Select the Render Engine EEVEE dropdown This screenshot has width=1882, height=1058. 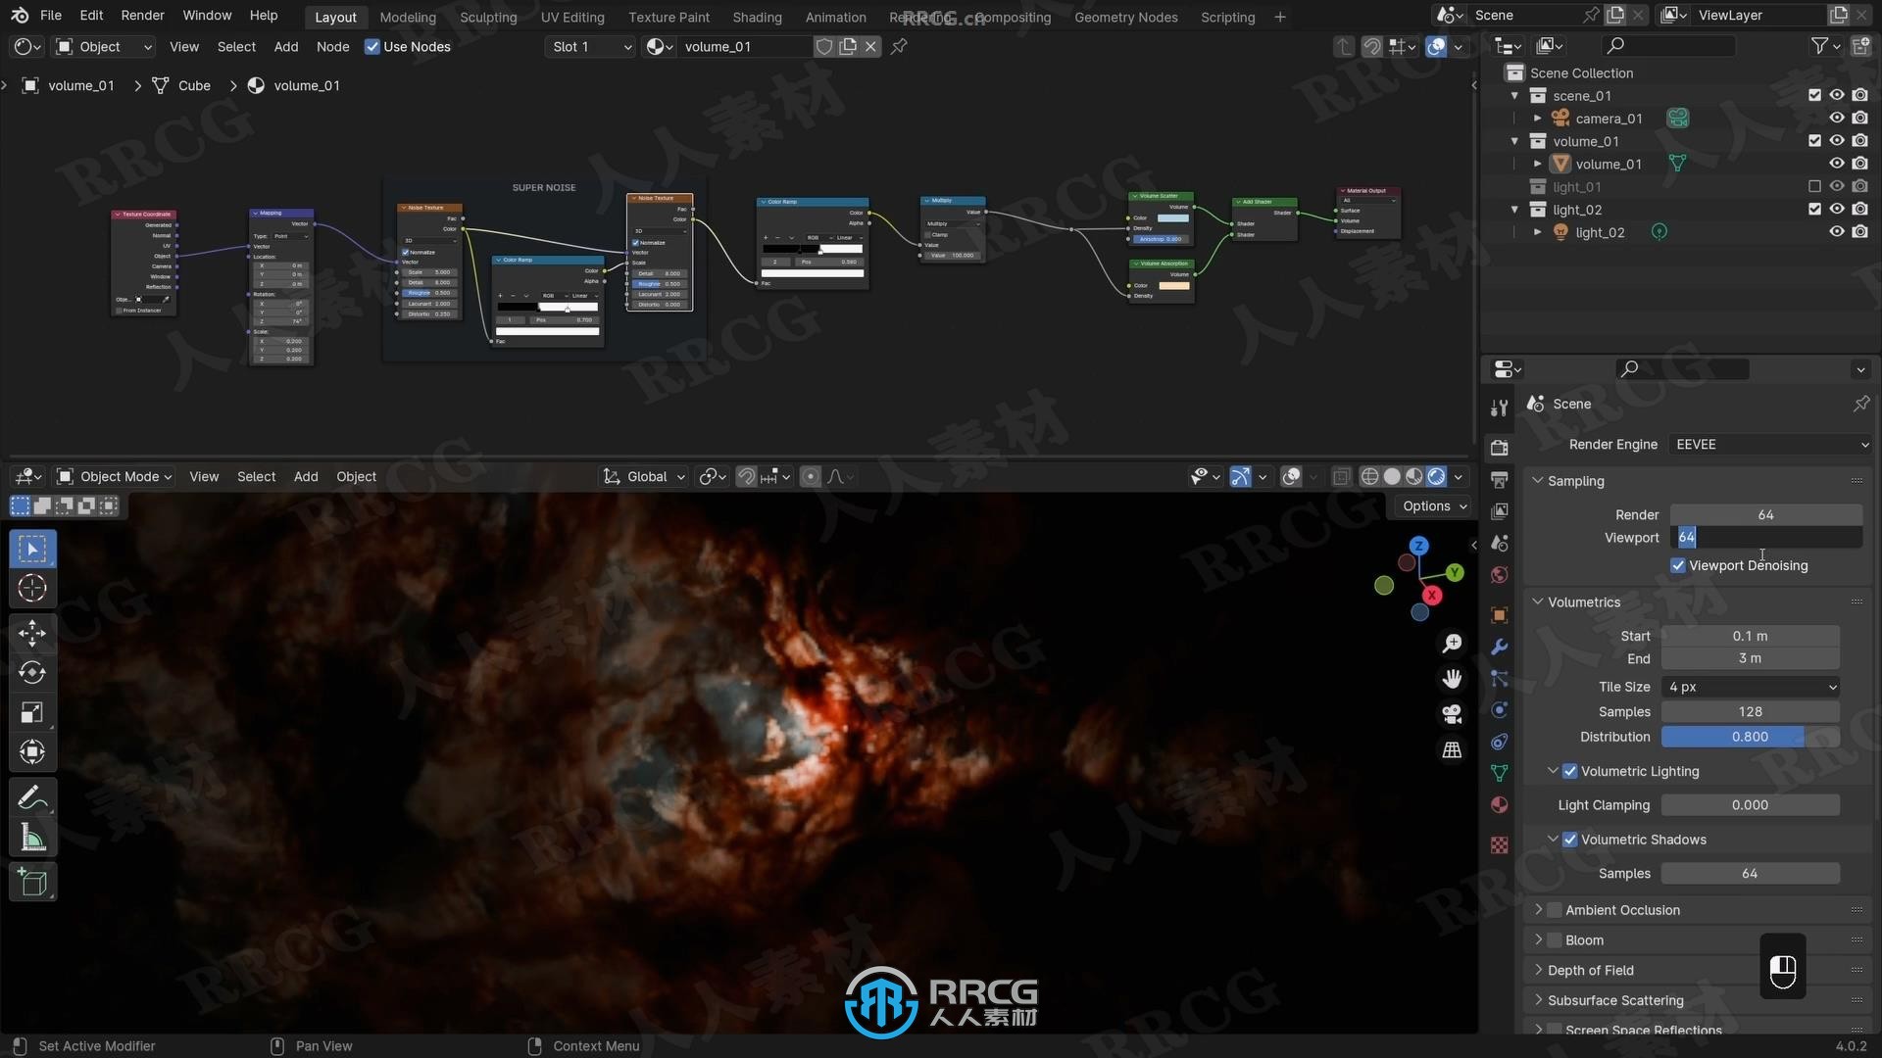click(1764, 443)
